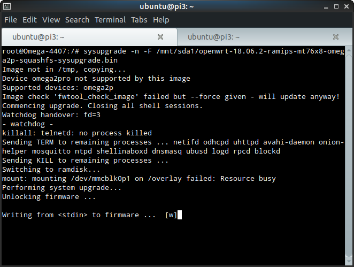Open the Edit menu
Screen dimensions: 354x267
click(x=29, y=20)
